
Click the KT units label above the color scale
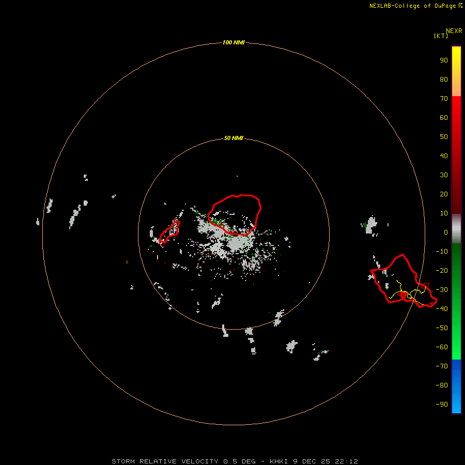click(441, 36)
